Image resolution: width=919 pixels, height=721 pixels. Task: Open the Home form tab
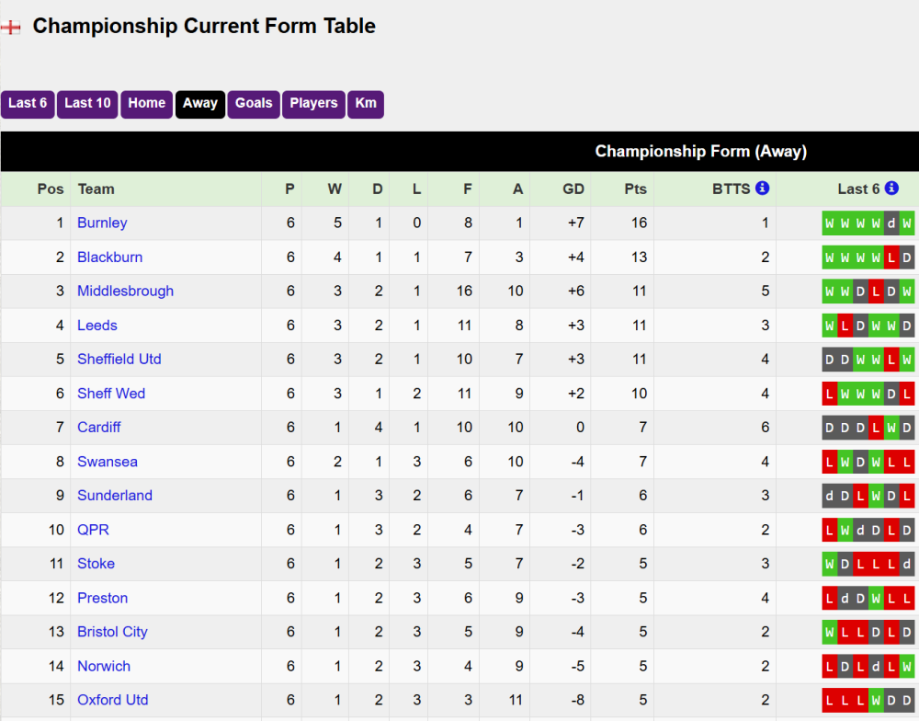(147, 103)
